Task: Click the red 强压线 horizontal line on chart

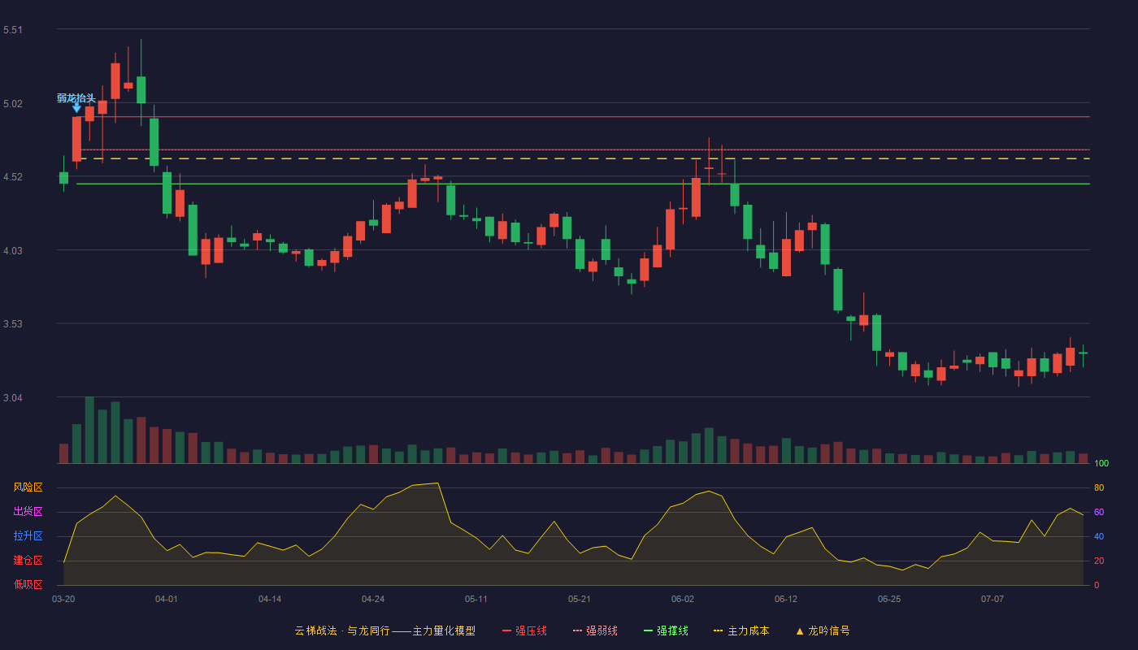Action: (x=583, y=117)
